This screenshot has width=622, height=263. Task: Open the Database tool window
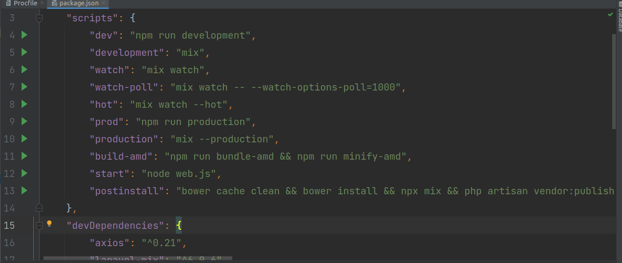619,16
